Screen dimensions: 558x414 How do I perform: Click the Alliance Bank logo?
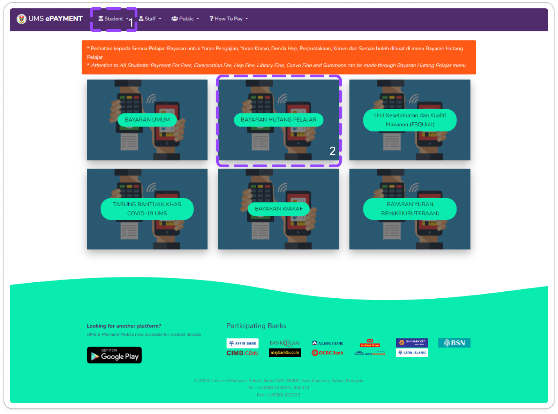(327, 343)
